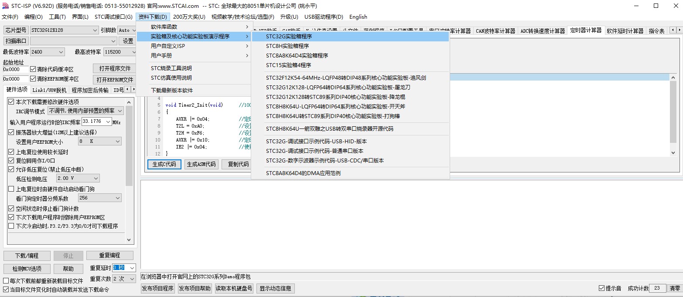Image resolution: width=683 pixels, height=297 pixels.
Task: Toggle 当目标文件变化时自动装载并发送下载命令
Action: 6,290
